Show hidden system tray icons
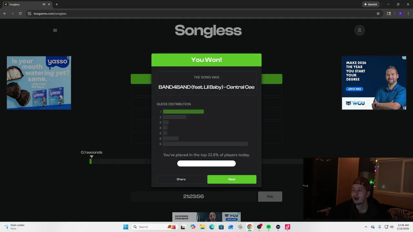Screen dimensions: 413x232 click(x=366, y=227)
